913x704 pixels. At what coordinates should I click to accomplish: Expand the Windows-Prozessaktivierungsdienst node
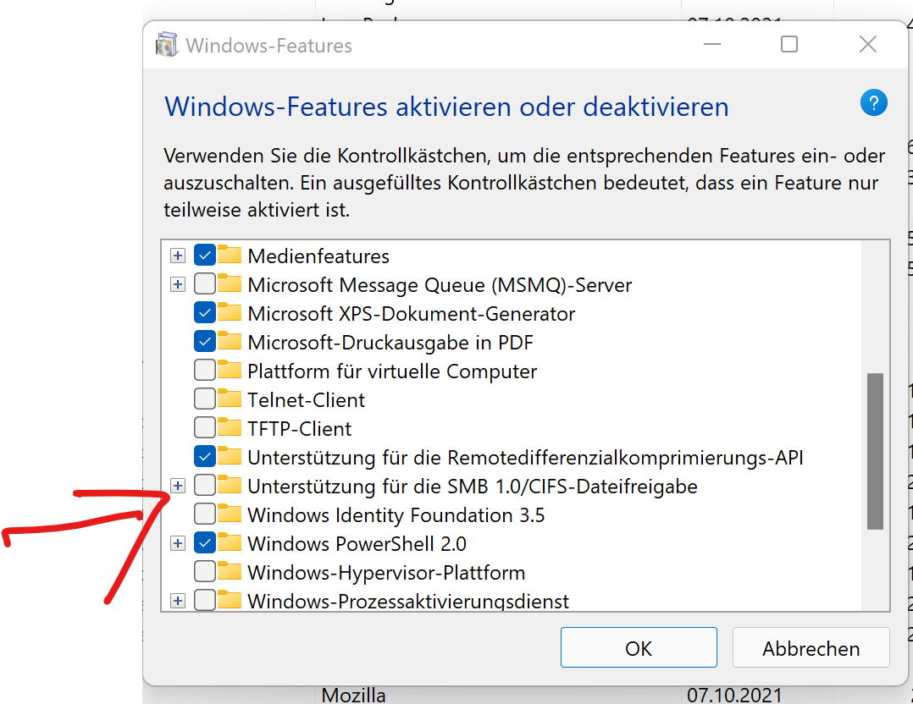(x=178, y=601)
